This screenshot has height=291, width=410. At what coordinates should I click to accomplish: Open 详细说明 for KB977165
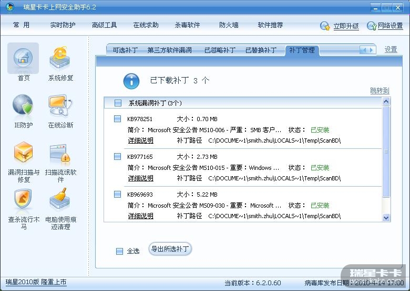[x=141, y=178]
